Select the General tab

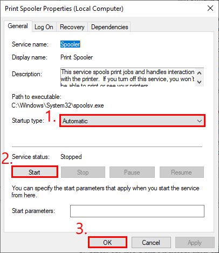tap(18, 26)
